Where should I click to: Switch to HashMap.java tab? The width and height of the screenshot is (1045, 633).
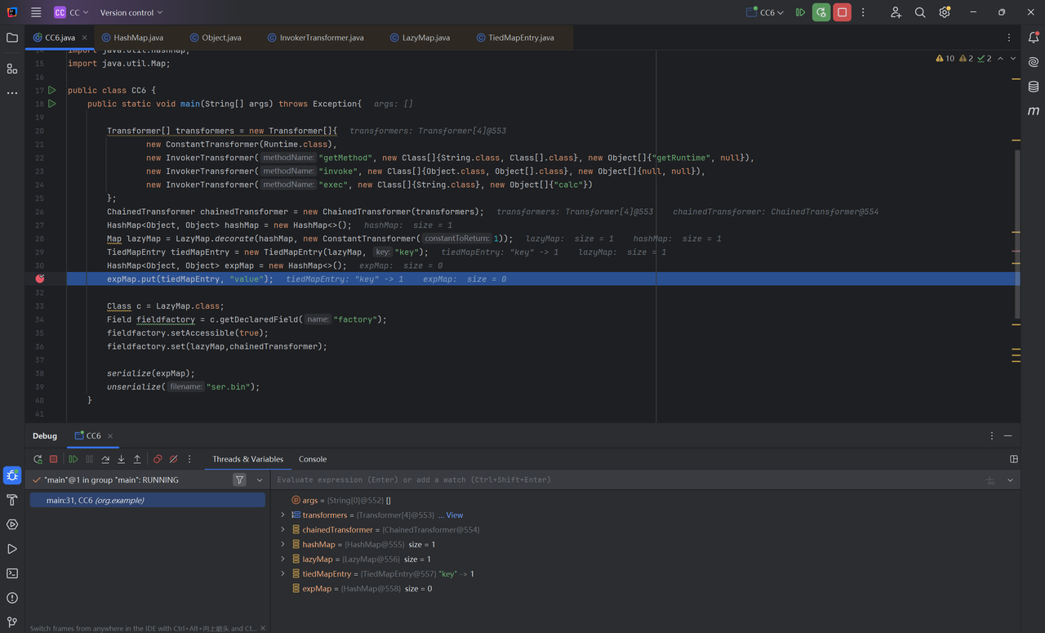click(132, 38)
